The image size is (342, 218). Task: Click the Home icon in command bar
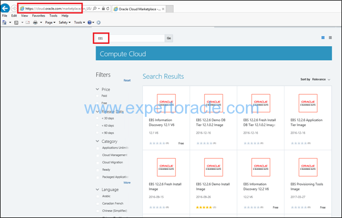(4, 22)
